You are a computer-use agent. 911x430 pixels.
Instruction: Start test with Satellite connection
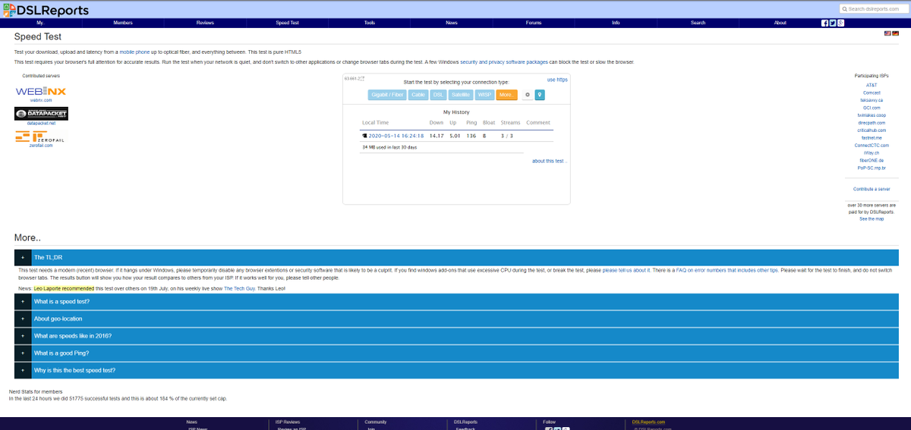(461, 95)
